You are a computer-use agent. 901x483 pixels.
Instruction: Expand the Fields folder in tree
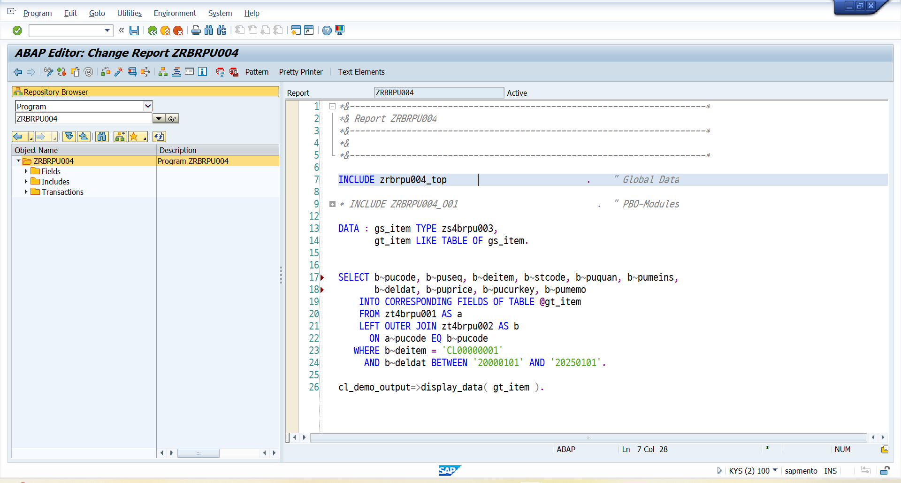click(x=26, y=171)
